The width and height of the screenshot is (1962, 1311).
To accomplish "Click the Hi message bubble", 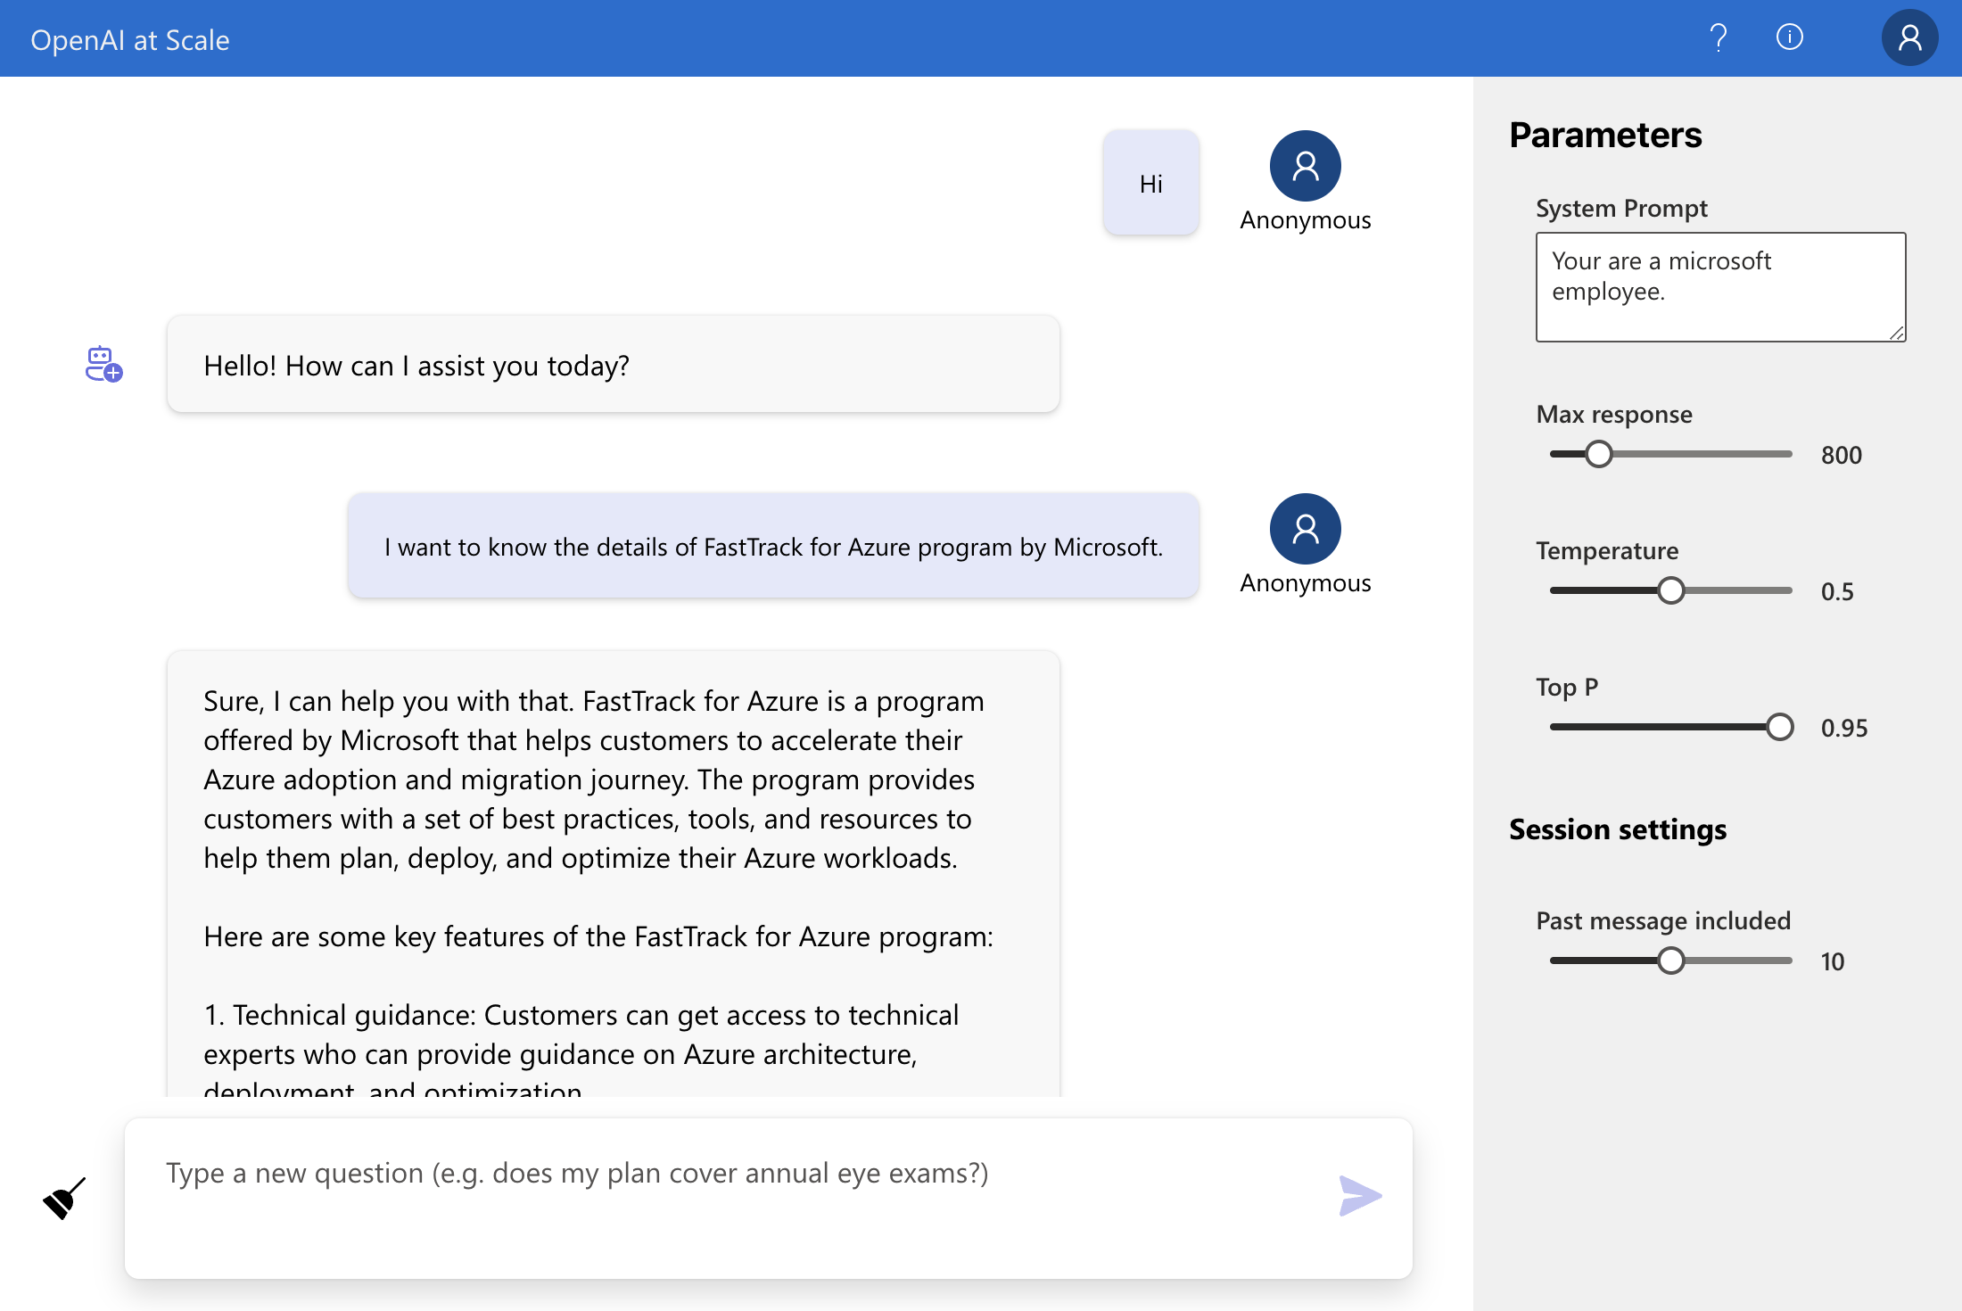I will (1150, 184).
